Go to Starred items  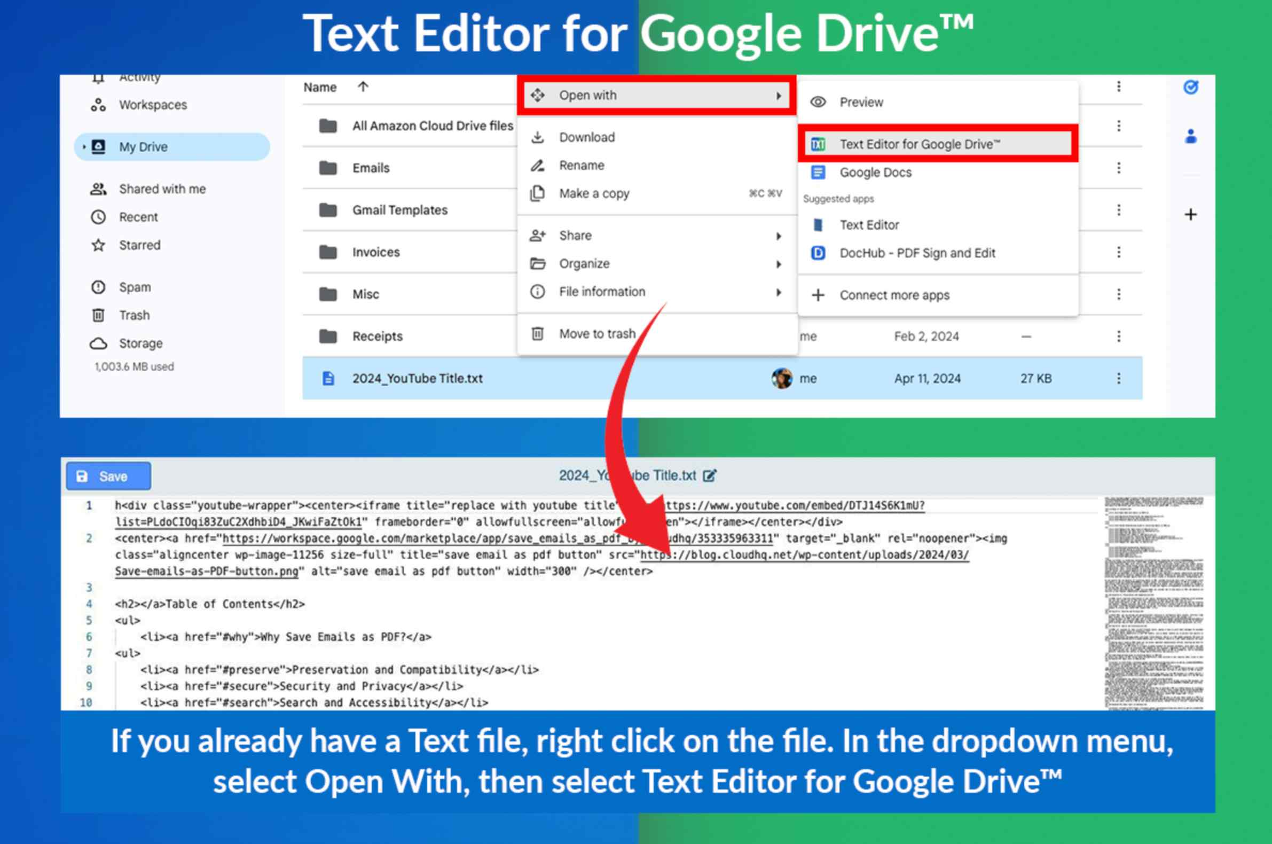click(x=139, y=245)
